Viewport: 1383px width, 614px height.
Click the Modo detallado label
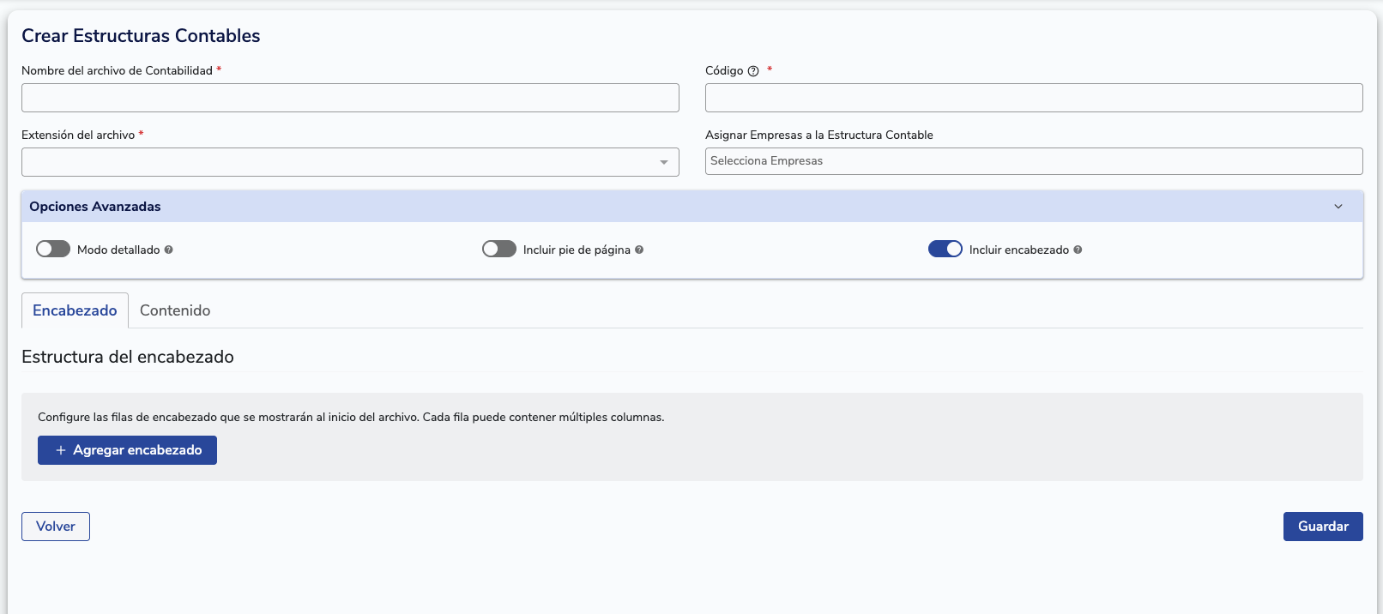[x=118, y=250]
